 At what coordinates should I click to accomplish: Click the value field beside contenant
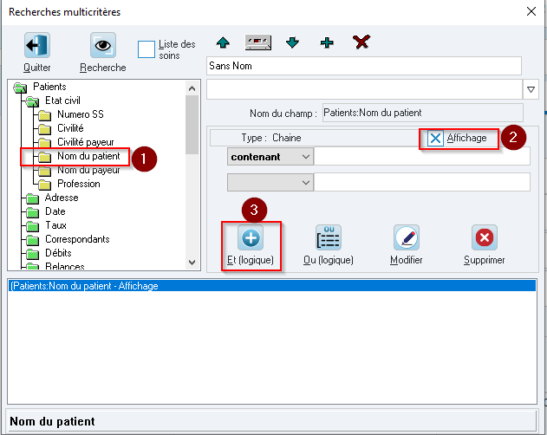pos(422,157)
